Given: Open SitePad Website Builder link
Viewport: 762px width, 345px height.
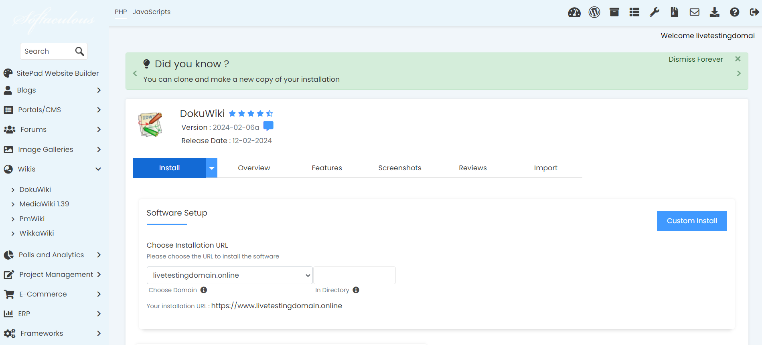Looking at the screenshot, I should tap(57, 73).
